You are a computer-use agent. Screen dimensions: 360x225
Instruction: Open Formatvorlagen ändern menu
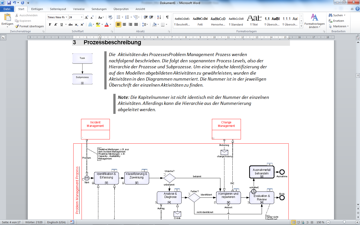(x=314, y=21)
